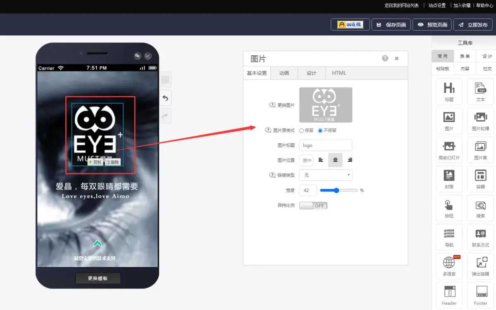Open the 内容 toolbox tab

pos(465,69)
